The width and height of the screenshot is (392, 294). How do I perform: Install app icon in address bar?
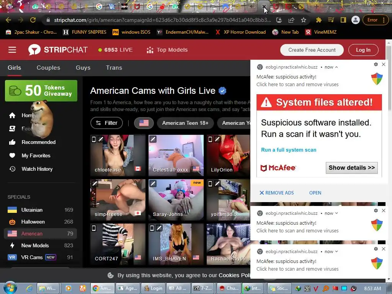point(279,20)
